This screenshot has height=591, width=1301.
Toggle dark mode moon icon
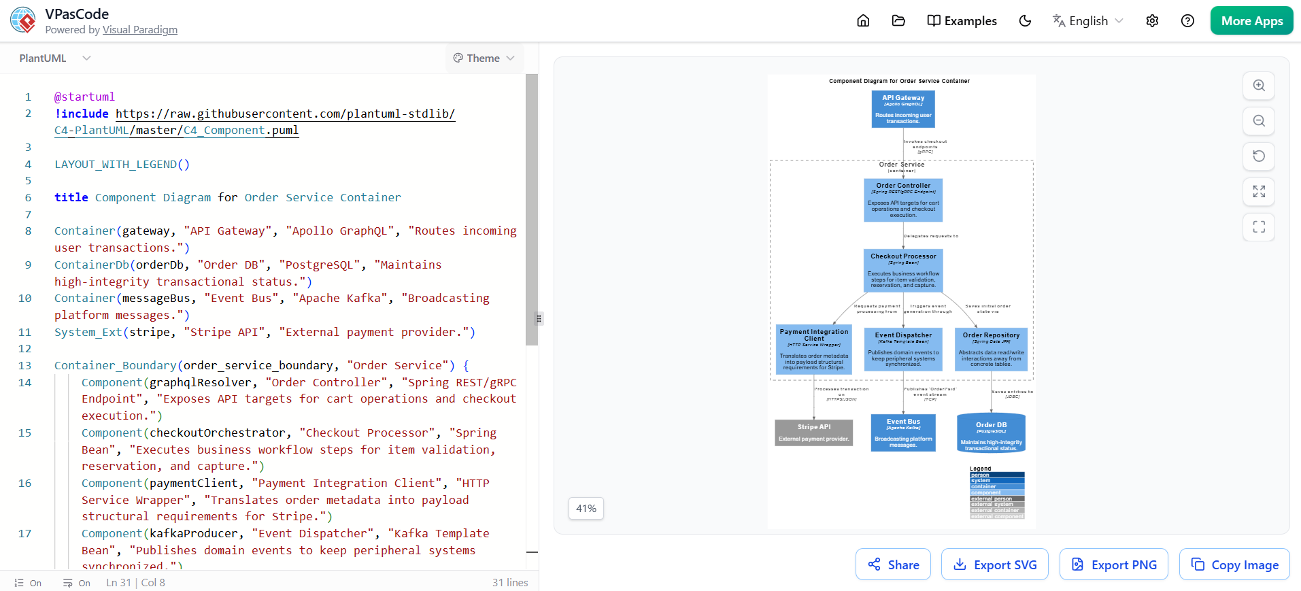pyautogui.click(x=1025, y=20)
